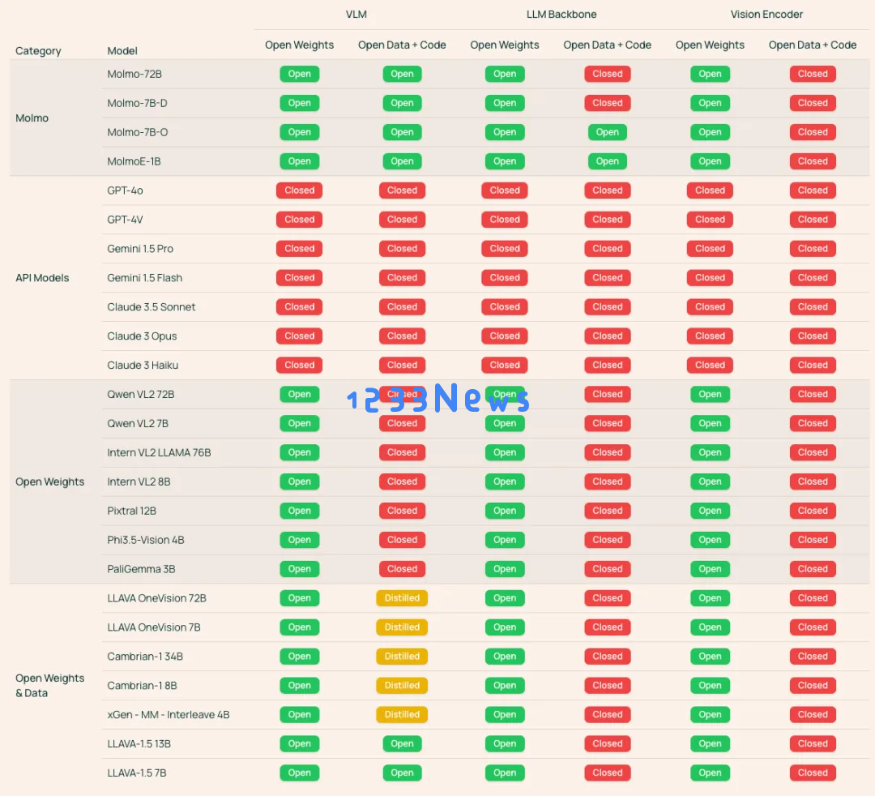Click Molmo-7B-D Vision Encoder Open Data + Code Closed badge

tap(813, 103)
